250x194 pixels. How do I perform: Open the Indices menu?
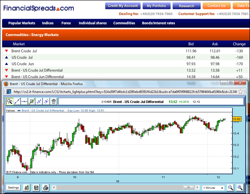coord(48,23)
